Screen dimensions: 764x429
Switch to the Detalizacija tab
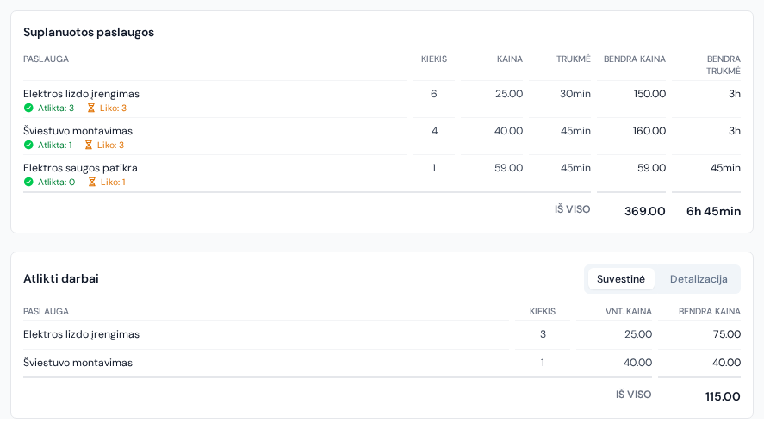[x=699, y=279]
